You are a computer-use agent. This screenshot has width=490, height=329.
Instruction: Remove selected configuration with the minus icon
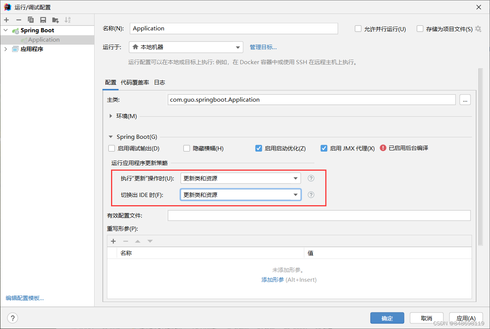19,20
